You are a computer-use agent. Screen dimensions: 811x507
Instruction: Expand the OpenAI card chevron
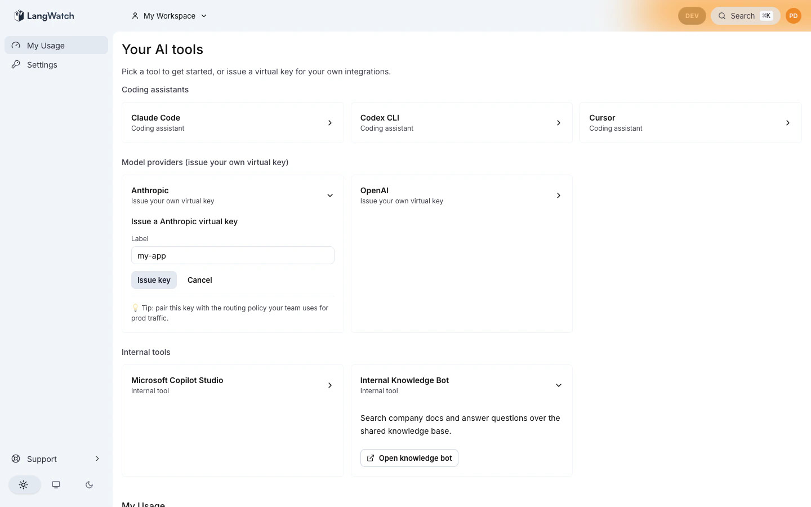559,195
